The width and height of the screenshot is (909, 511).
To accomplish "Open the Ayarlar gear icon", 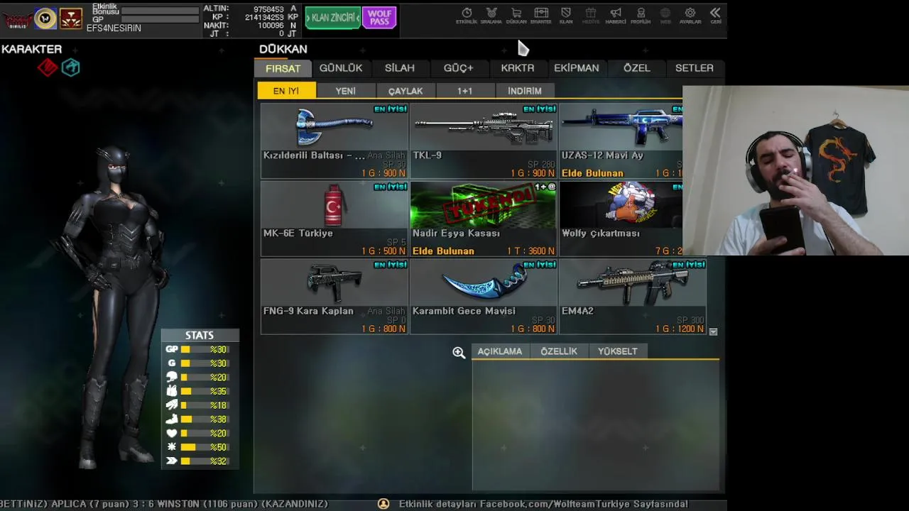I will click(x=690, y=16).
